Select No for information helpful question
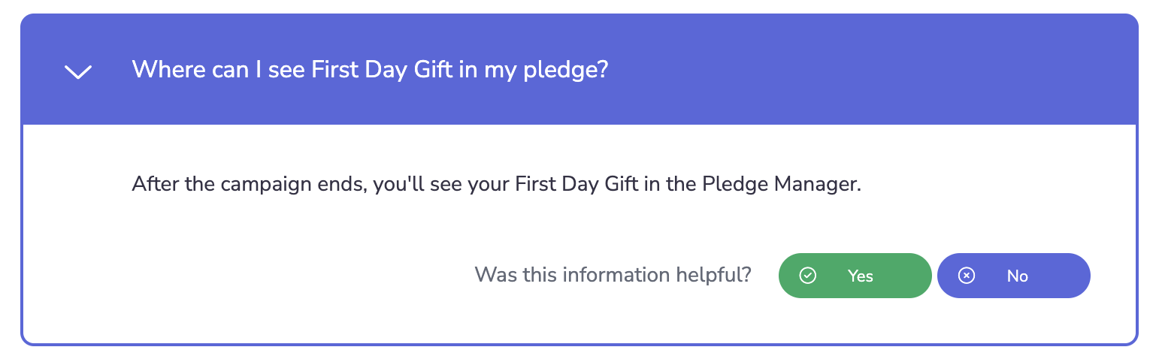This screenshot has width=1159, height=356. point(1013,276)
